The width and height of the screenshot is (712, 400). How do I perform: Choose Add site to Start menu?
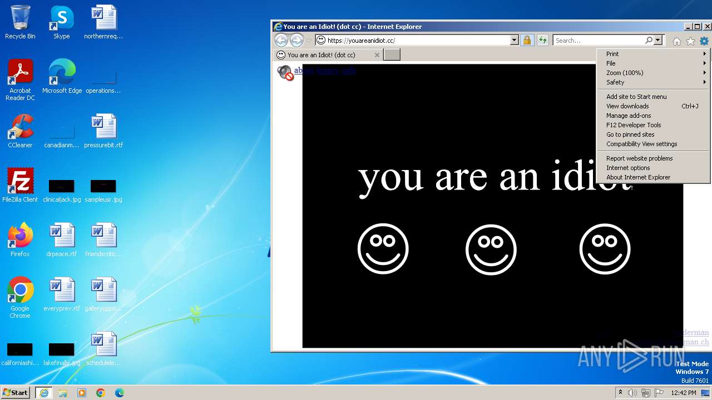[x=653, y=97]
